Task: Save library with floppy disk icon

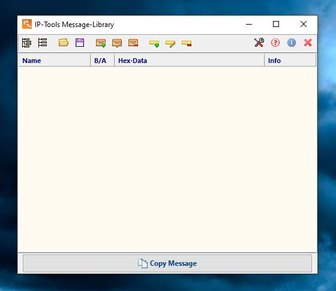Action: tap(80, 43)
